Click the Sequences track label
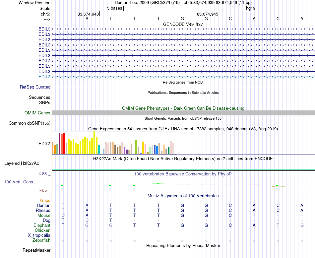The width and height of the screenshot is (315, 258). (x=39, y=97)
